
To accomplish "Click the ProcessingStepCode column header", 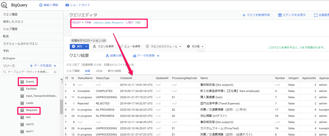I will click(185, 78).
